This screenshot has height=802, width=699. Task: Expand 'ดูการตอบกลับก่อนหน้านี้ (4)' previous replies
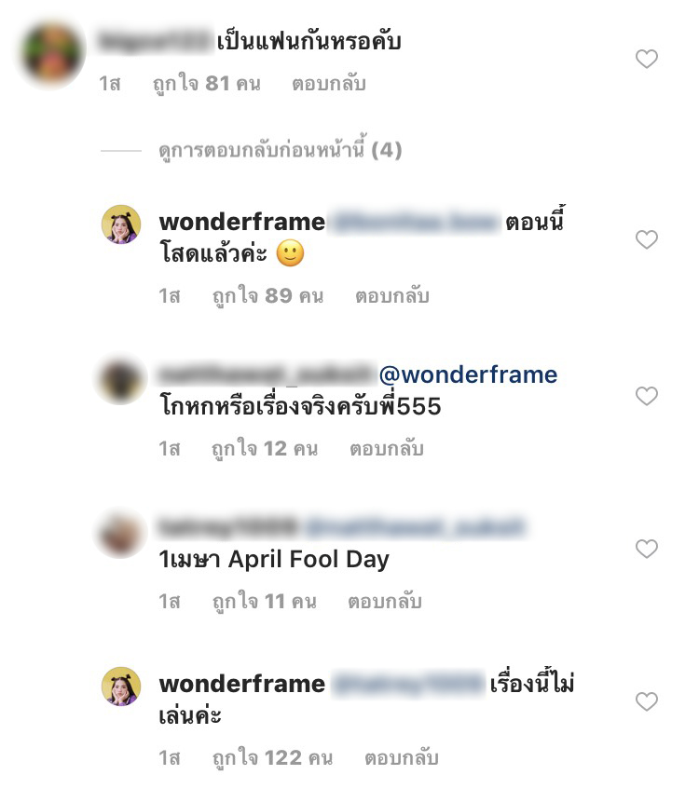pyautogui.click(x=280, y=150)
